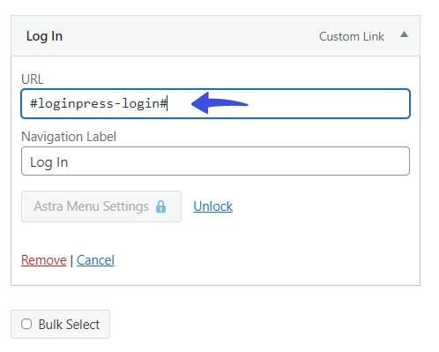Remove the Log In menu item
The height and width of the screenshot is (352, 439).
coord(44,260)
